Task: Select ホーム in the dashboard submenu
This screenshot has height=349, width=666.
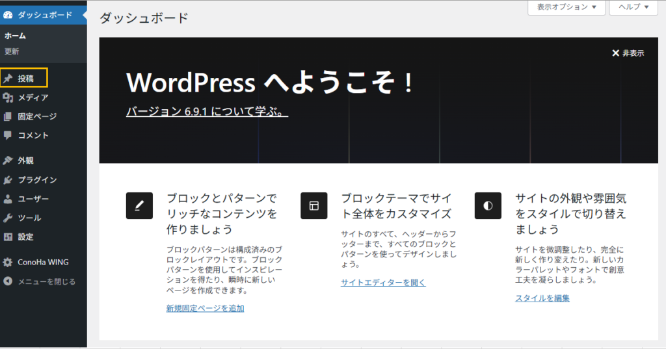Action: click(x=15, y=36)
